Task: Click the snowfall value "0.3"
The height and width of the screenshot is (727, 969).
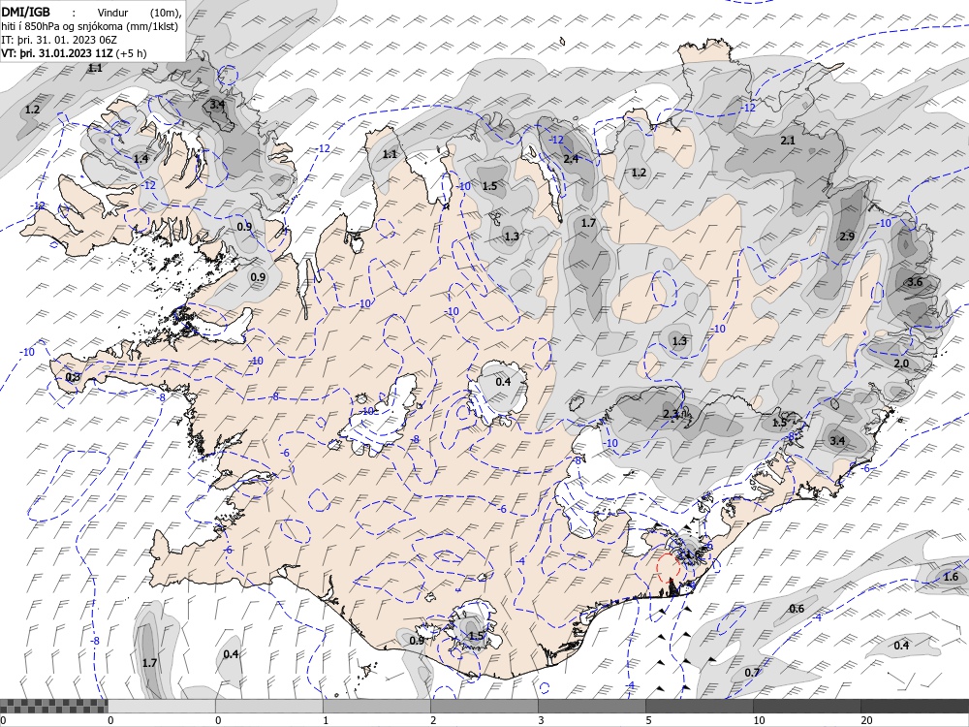Action: tap(73, 377)
